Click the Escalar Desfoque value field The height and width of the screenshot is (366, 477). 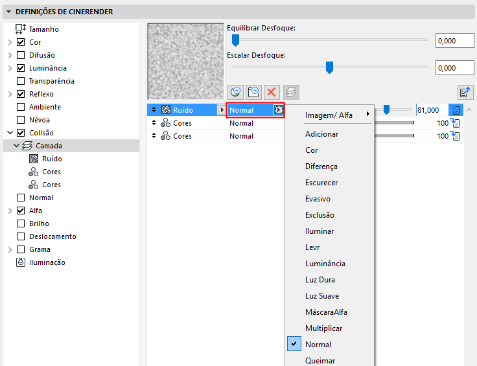coord(455,68)
